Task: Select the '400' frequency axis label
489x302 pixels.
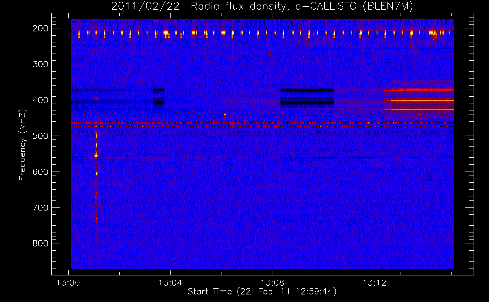Action: click(x=40, y=100)
